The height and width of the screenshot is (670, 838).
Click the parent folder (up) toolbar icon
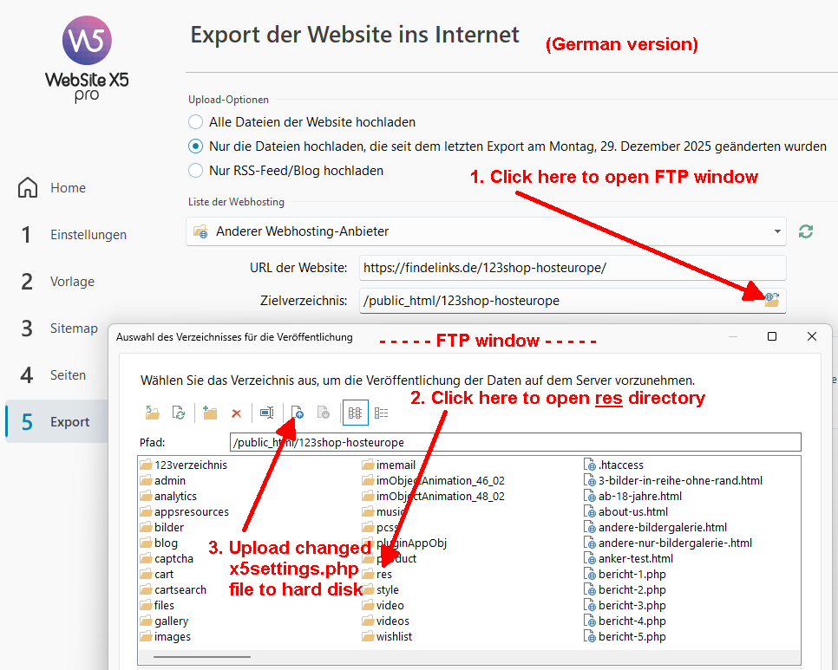point(153,413)
